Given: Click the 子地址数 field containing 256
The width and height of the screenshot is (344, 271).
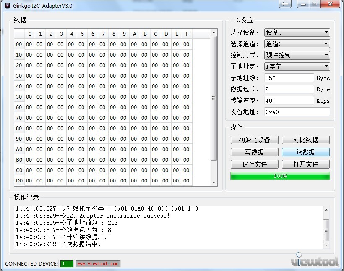Looking at the screenshot, I should click(289, 78).
